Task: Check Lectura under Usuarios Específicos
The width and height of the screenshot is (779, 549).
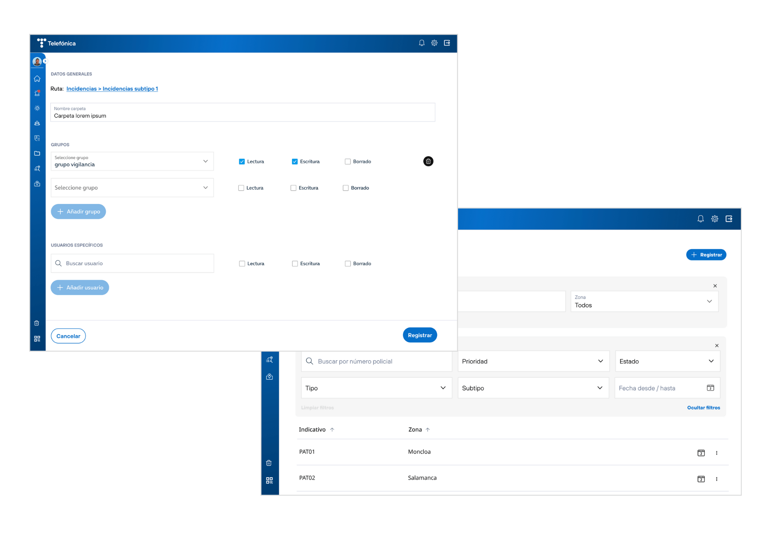Action: click(x=242, y=264)
